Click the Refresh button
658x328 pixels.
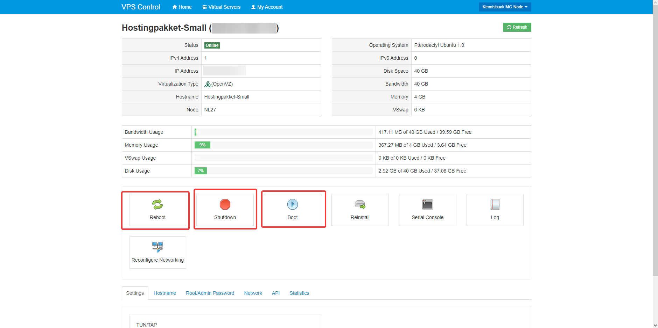pyautogui.click(x=517, y=27)
